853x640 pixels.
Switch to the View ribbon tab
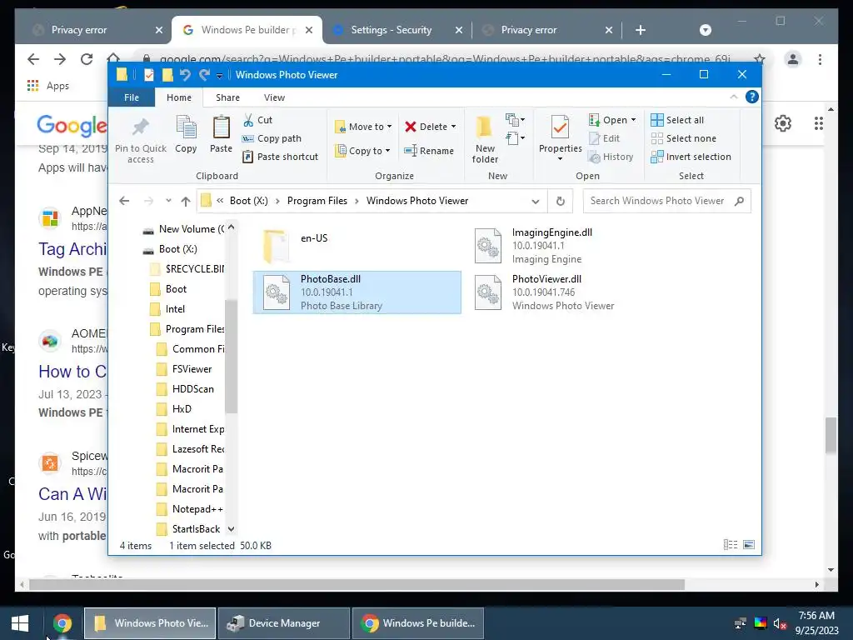(274, 97)
